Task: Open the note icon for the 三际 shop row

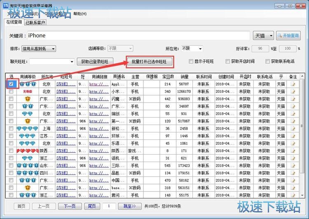Action: 293,165
